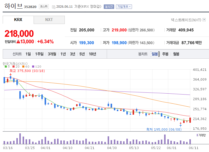Viewport: 209px width, 152px height.
Task: Click the purple 120-day moving average swatch
Action: pyautogui.click(x=33, y=66)
